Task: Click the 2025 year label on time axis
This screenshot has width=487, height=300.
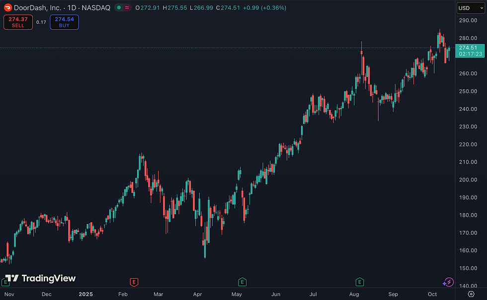Action: (85, 294)
